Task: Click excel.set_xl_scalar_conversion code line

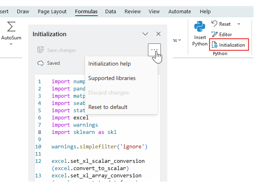Action: tap(98, 161)
